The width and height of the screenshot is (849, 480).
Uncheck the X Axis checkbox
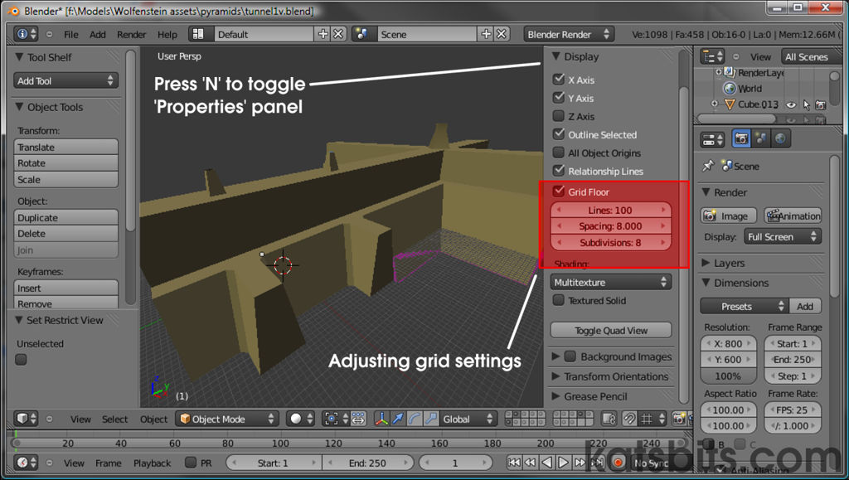559,80
